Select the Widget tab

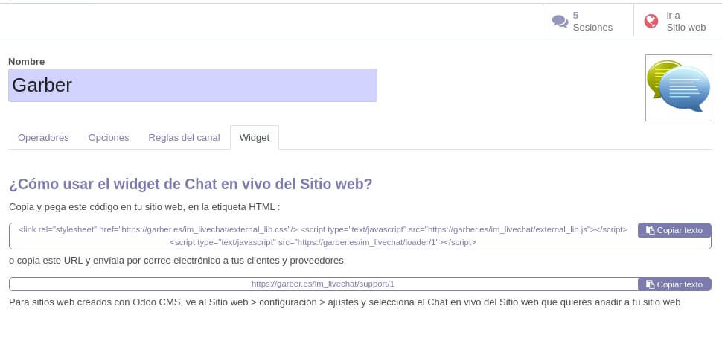click(255, 137)
